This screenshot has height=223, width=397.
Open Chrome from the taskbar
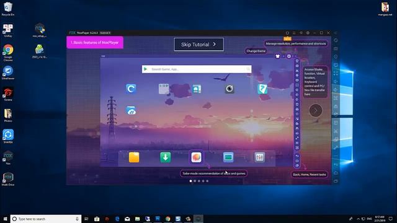[167, 219]
